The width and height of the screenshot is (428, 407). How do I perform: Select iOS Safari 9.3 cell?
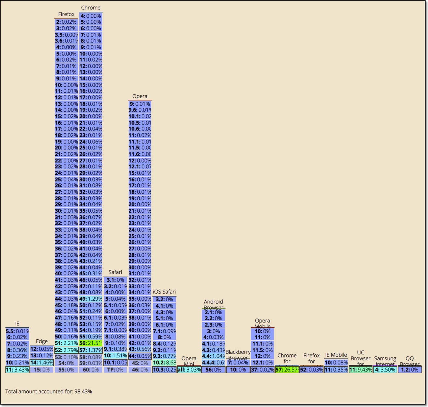click(164, 356)
